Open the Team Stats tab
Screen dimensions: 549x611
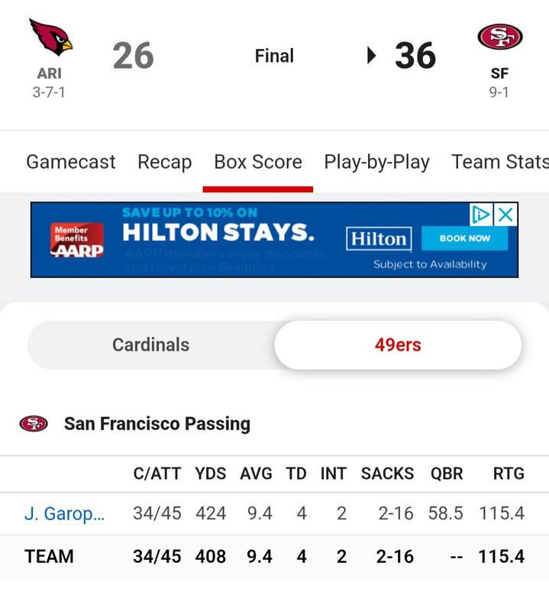click(500, 162)
